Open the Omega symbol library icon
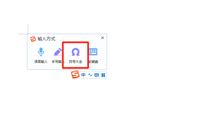The height and width of the screenshot is (124, 220). tap(76, 52)
